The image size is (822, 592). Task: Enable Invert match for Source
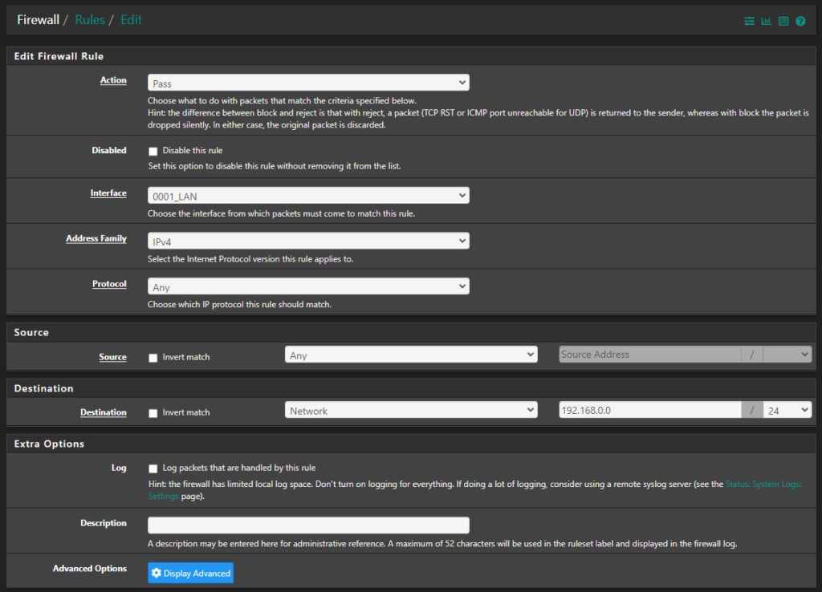153,358
